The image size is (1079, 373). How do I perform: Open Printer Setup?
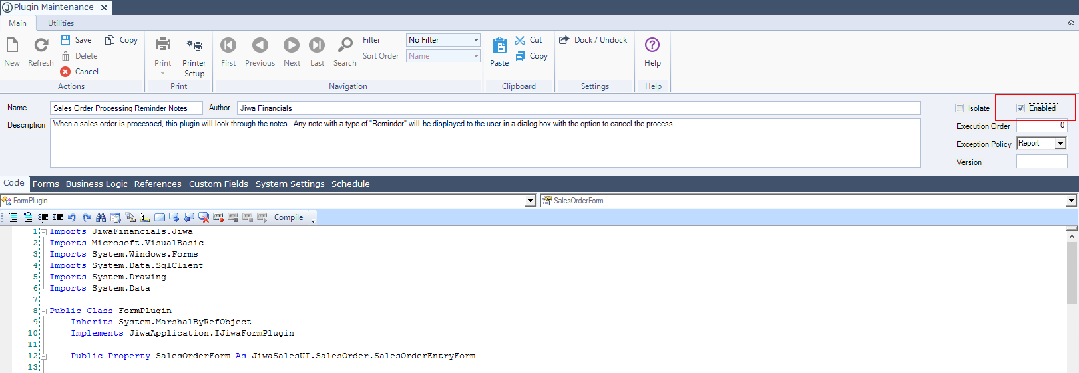pyautogui.click(x=194, y=45)
